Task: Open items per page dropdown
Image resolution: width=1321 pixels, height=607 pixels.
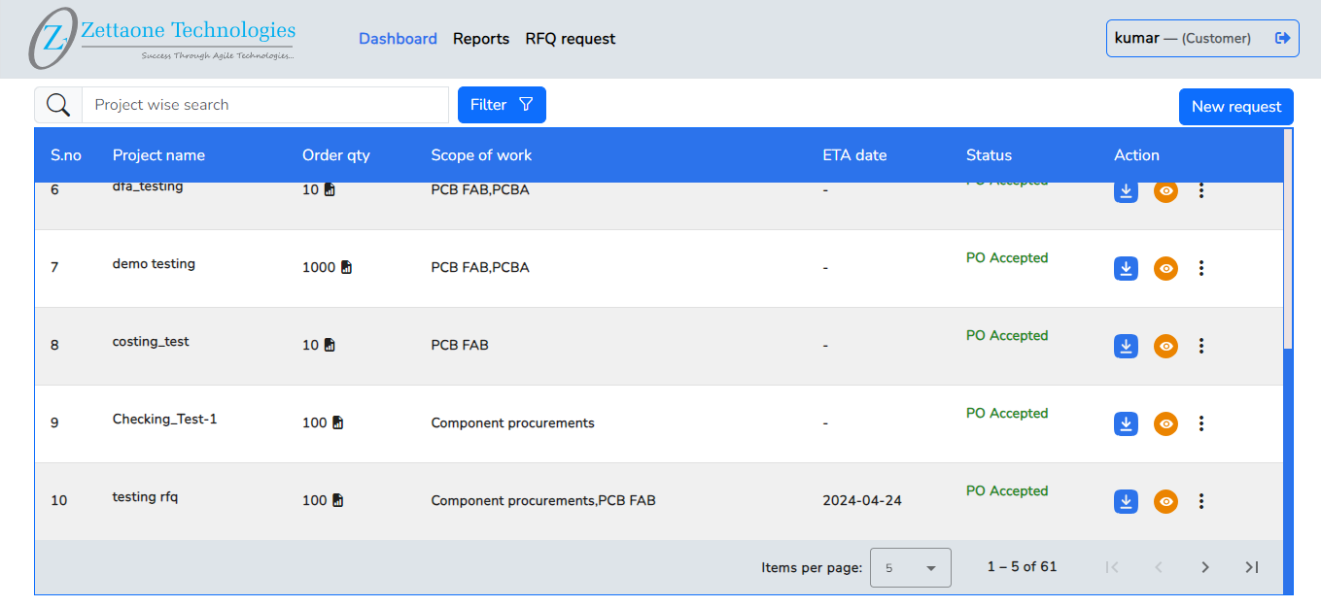Action: 910,567
